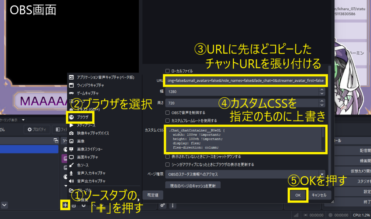Open the プロパティ button

(x=37, y=129)
